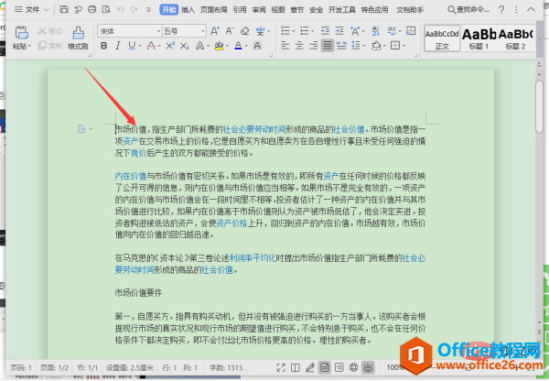
Task: Click the clear formatting eraser icon
Action: 244,31
